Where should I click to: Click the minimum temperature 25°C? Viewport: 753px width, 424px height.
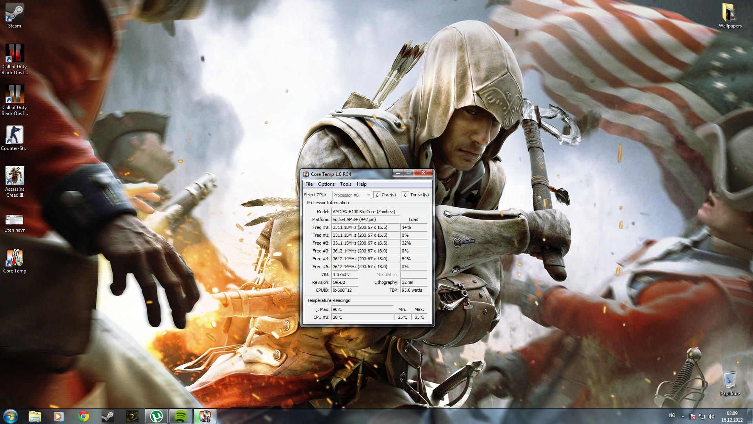(403, 317)
